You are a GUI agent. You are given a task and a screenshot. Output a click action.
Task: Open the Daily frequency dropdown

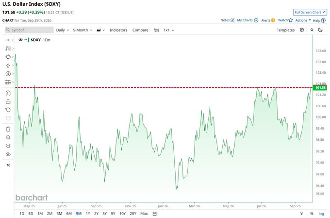(x=63, y=30)
